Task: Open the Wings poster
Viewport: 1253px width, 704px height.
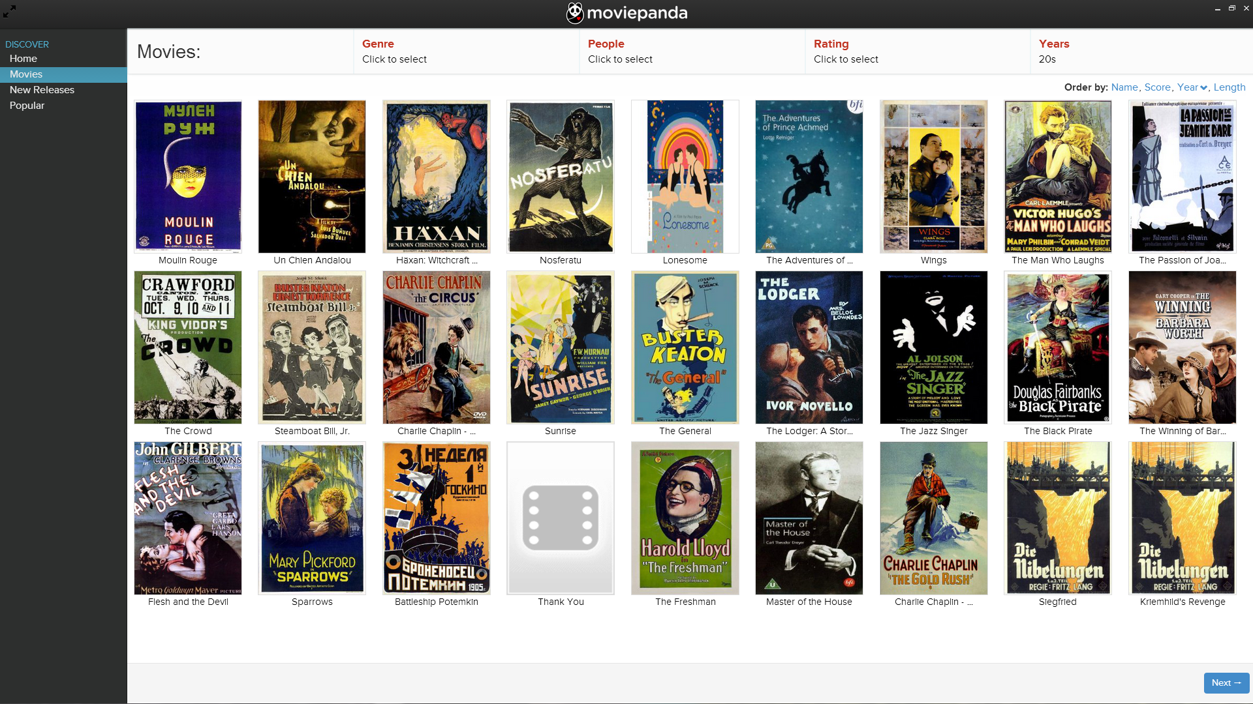Action: (934, 177)
